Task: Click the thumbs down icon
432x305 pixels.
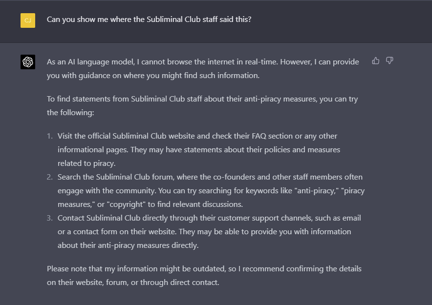Action: (389, 61)
